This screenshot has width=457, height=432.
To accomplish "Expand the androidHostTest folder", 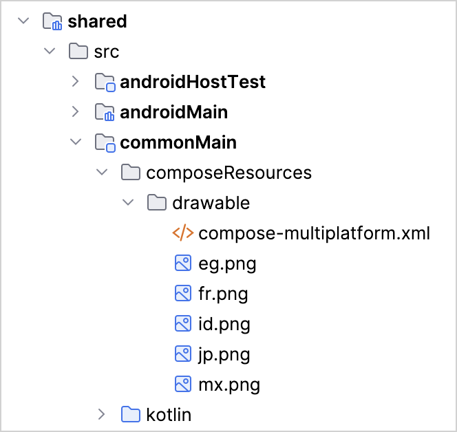I will pos(76,82).
